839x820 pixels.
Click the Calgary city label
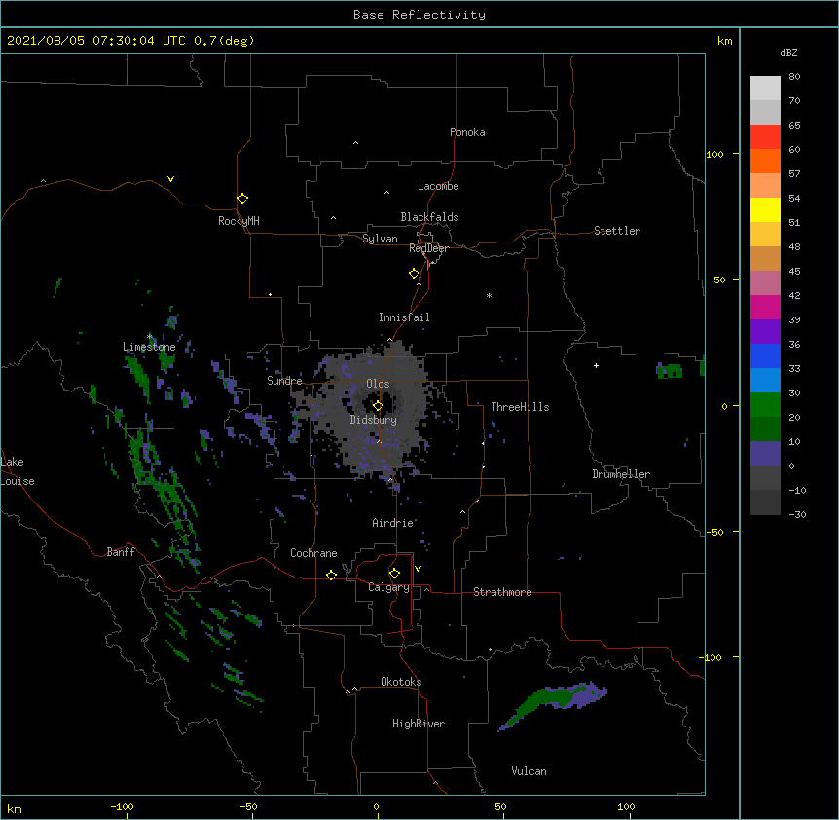[388, 587]
